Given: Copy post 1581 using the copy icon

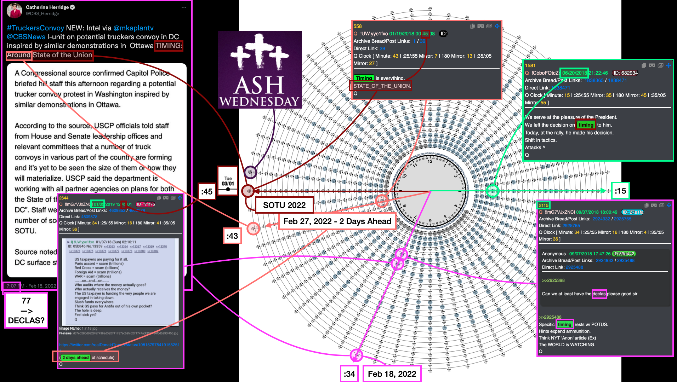Looking at the screenshot, I should pos(644,65).
